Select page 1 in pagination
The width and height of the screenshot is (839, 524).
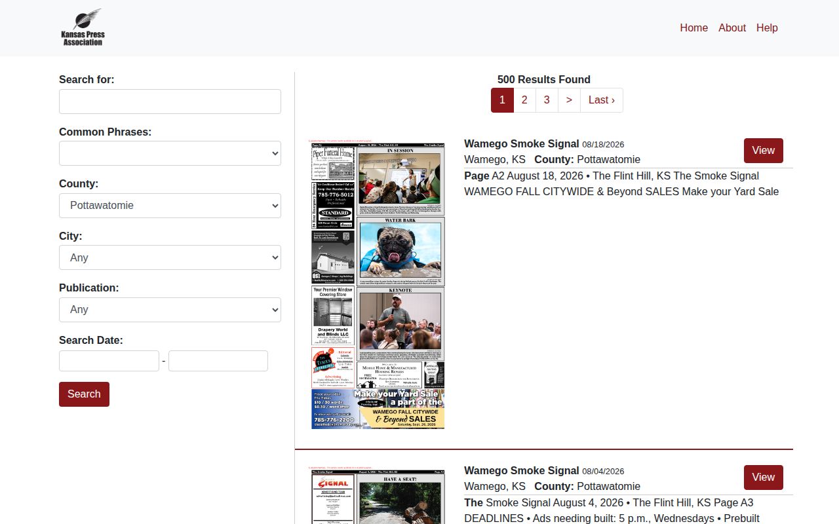click(502, 100)
